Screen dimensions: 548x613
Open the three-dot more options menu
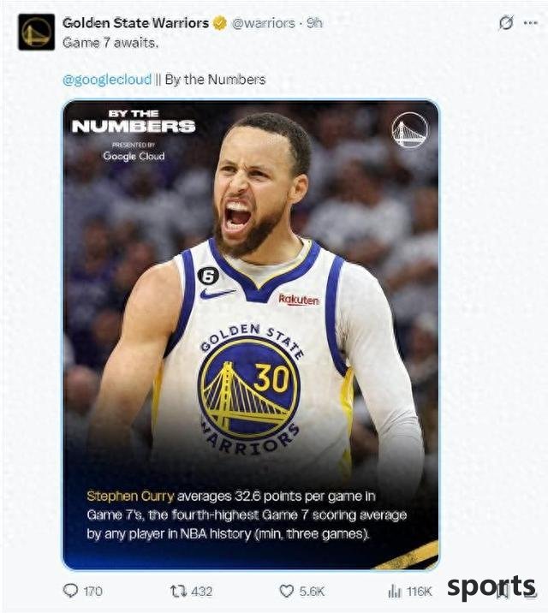530,23
